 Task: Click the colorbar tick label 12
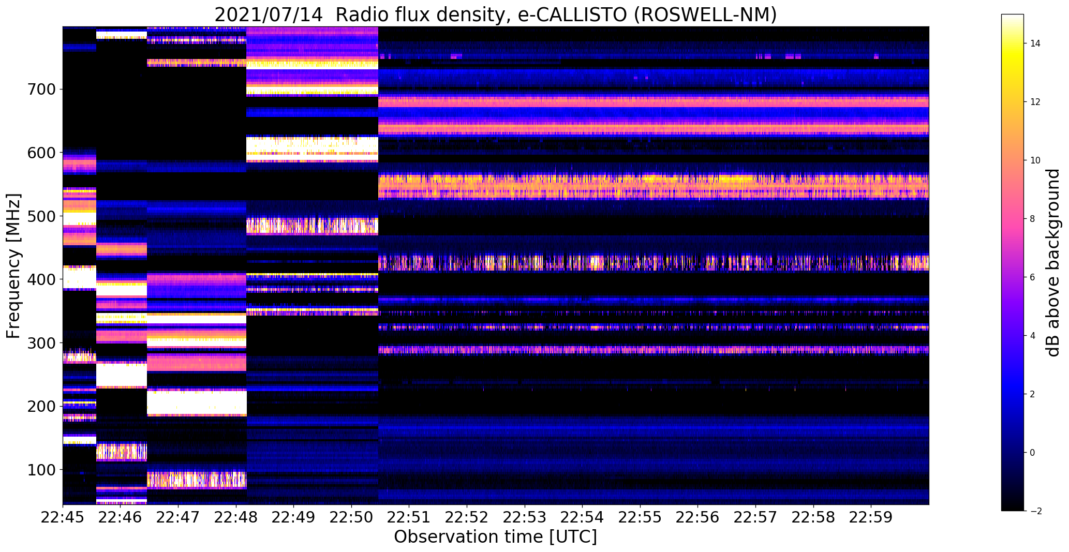1035,102
